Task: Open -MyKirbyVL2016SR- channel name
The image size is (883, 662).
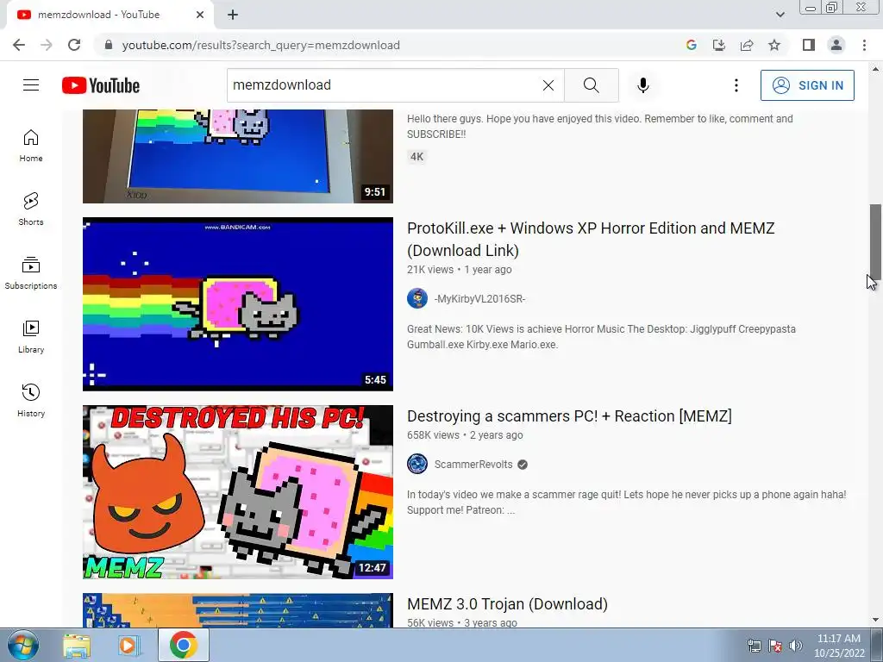Action: 479,299
